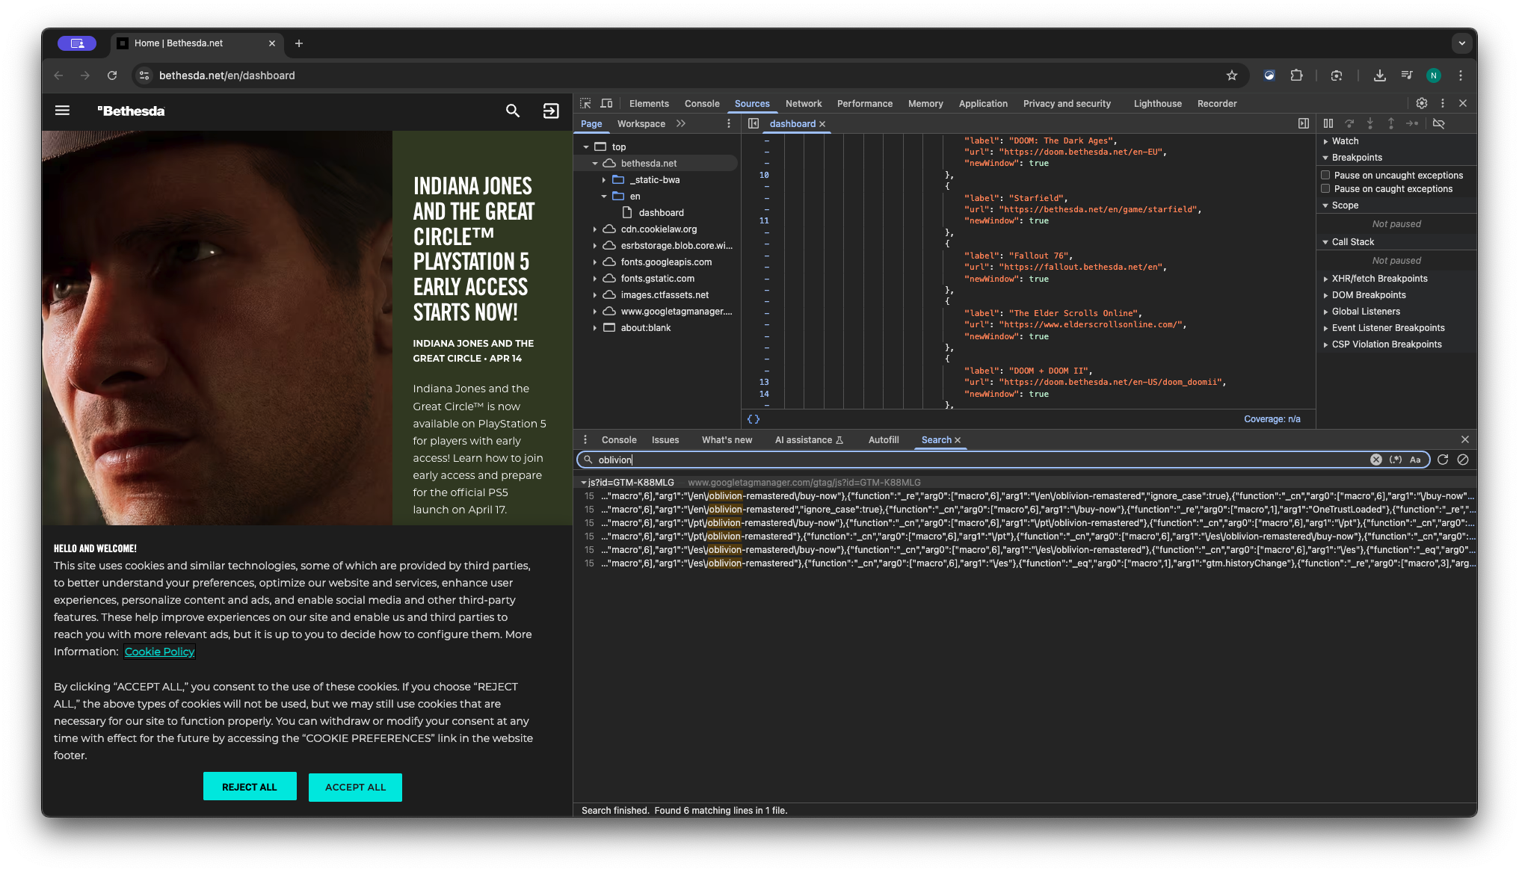Toggle the device toolbar icon
Screen dimensions: 1519x872
pyautogui.click(x=606, y=103)
